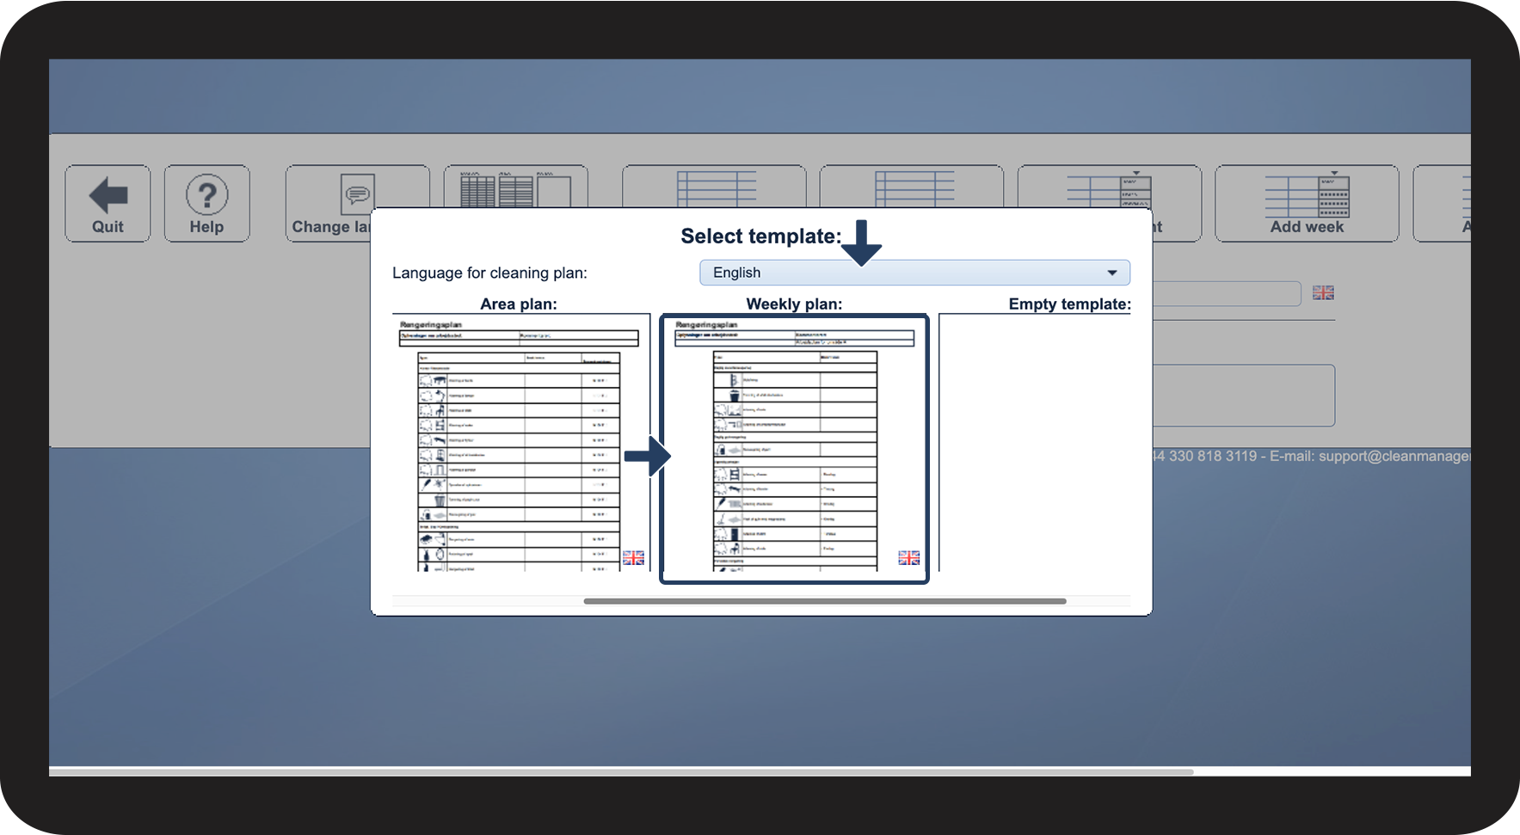Click the dropdown arrow in language selector
This screenshot has height=835, width=1520.
click(1112, 273)
